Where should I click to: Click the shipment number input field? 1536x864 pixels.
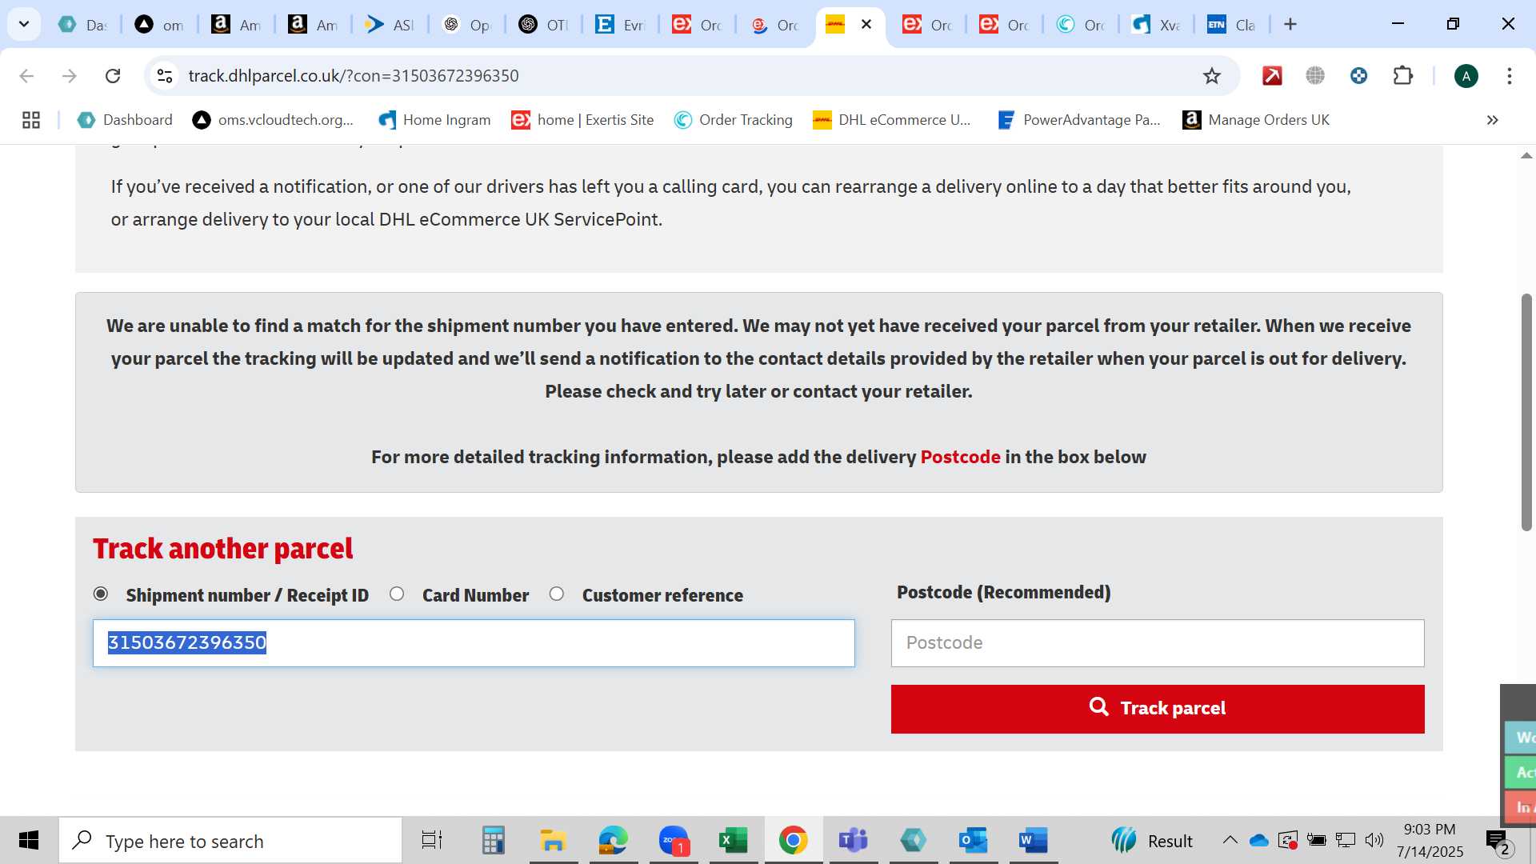click(x=474, y=643)
